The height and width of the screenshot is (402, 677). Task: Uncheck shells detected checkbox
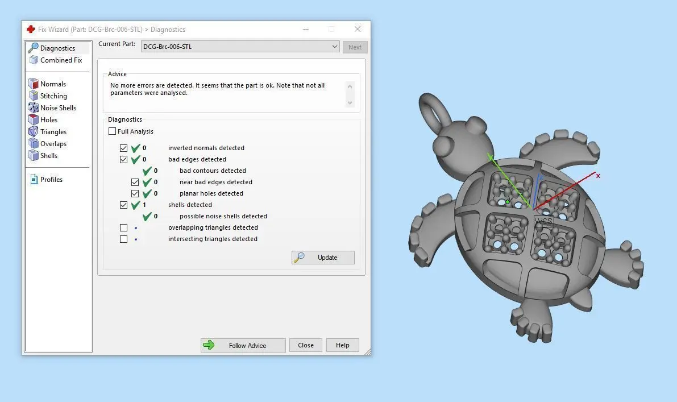123,205
